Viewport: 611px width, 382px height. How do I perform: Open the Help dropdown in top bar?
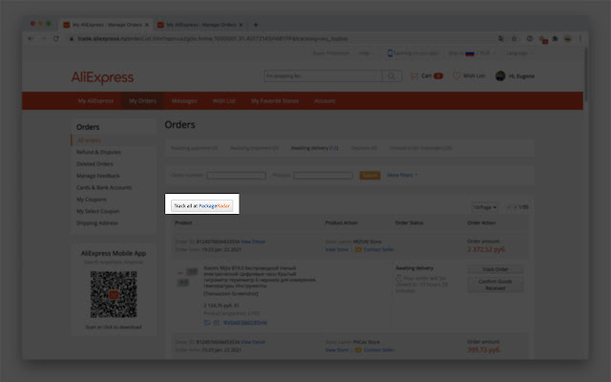pos(366,53)
